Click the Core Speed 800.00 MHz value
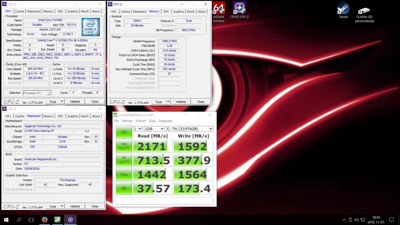 click(x=35, y=69)
